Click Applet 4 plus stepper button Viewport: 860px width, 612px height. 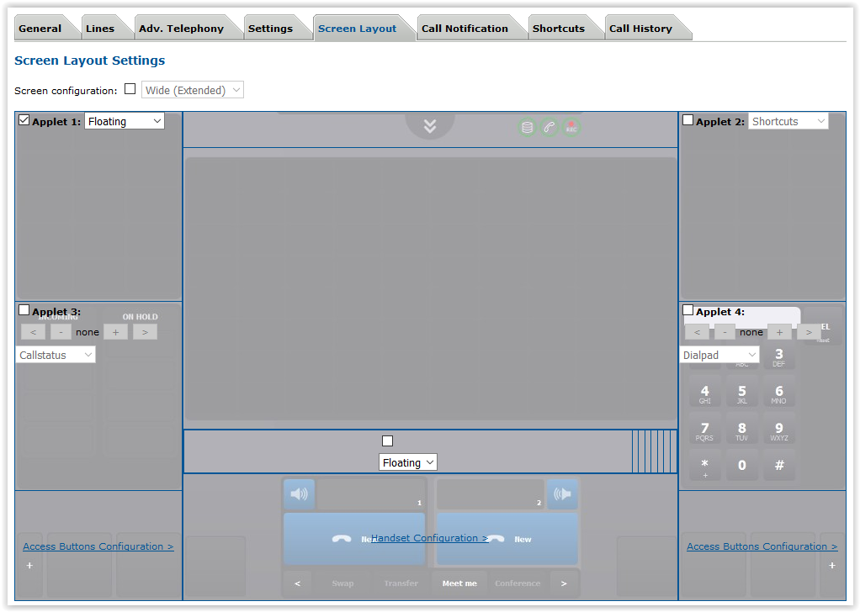point(779,332)
